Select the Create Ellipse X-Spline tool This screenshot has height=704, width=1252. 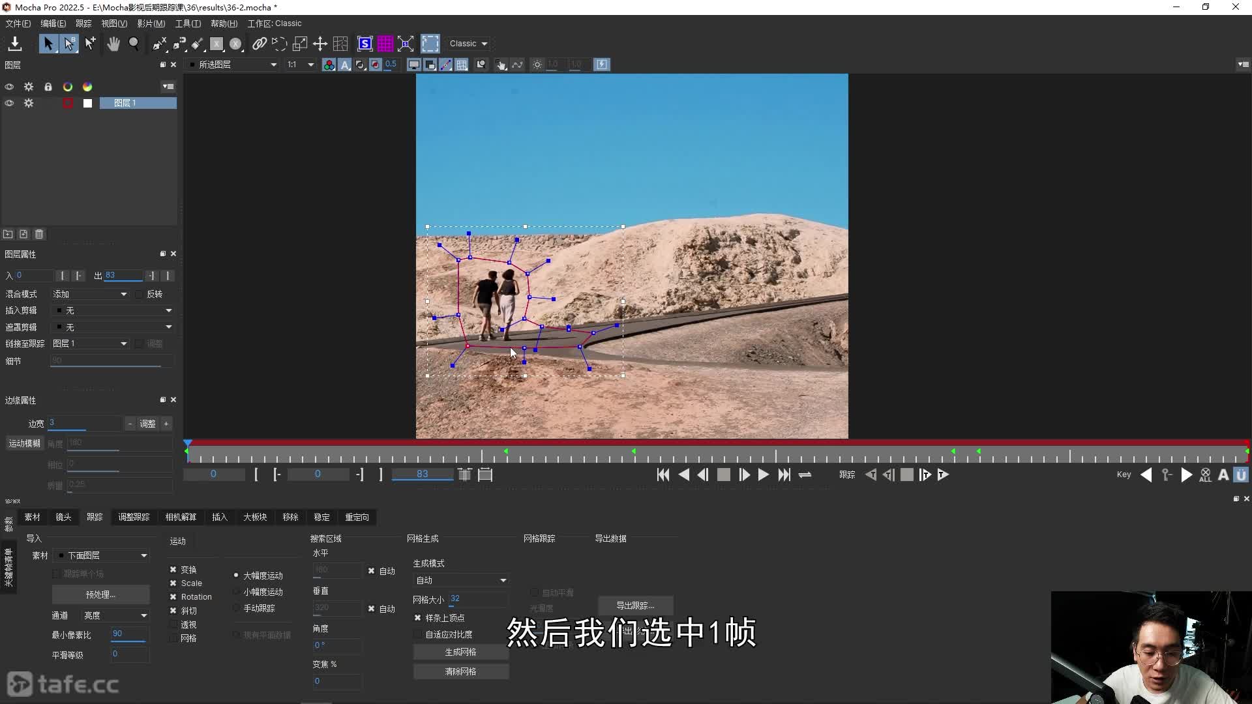click(x=236, y=44)
